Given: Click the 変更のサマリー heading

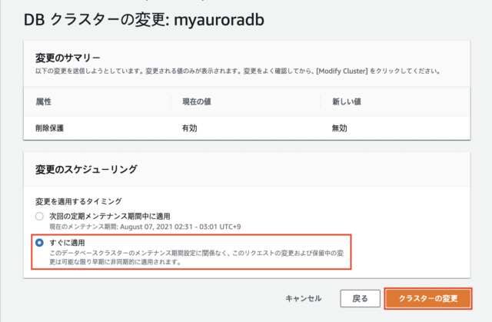Looking at the screenshot, I should click(68, 58).
